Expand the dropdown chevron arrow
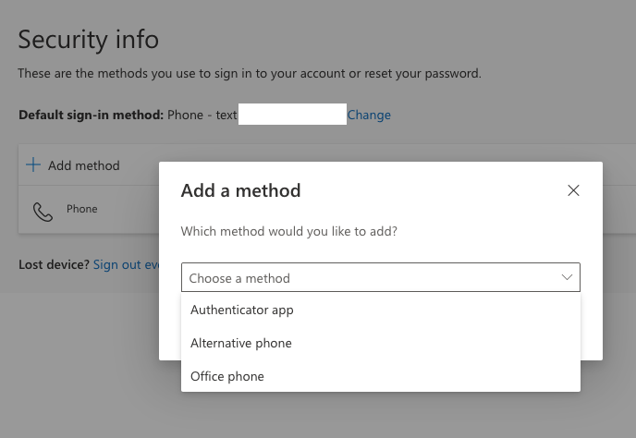The width and height of the screenshot is (636, 438). click(567, 277)
